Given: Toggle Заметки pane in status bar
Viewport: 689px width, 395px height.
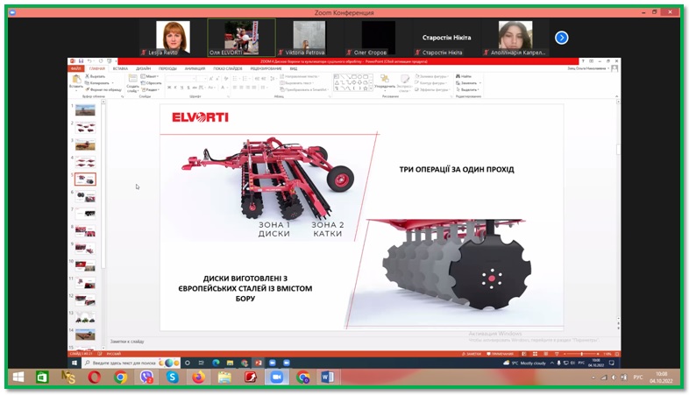Looking at the screenshot, I should pyautogui.click(x=472, y=354).
